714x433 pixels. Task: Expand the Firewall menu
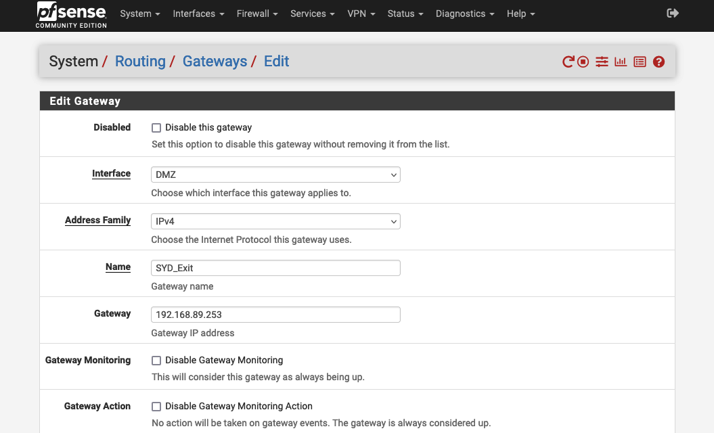tap(256, 13)
